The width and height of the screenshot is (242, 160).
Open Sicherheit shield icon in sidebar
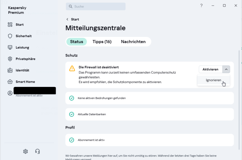[10, 36]
